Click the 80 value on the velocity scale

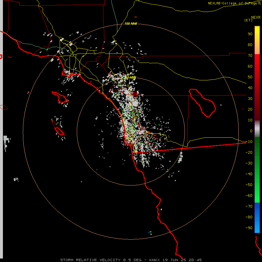[x=250, y=45]
